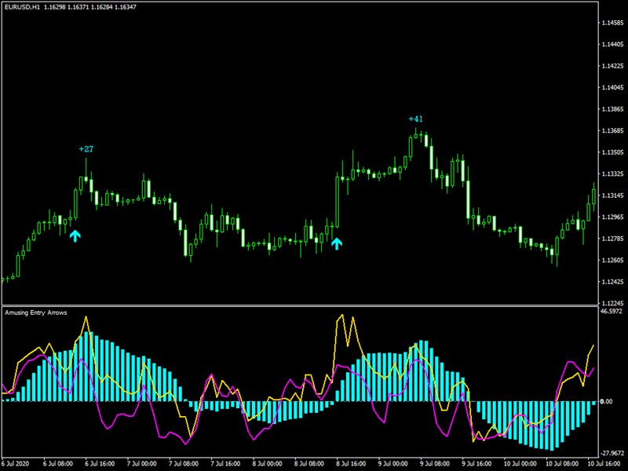Viewport: 628px width, 471px height.
Task: Click the 7 Jul 00:00 time label
Action: [x=142, y=464]
